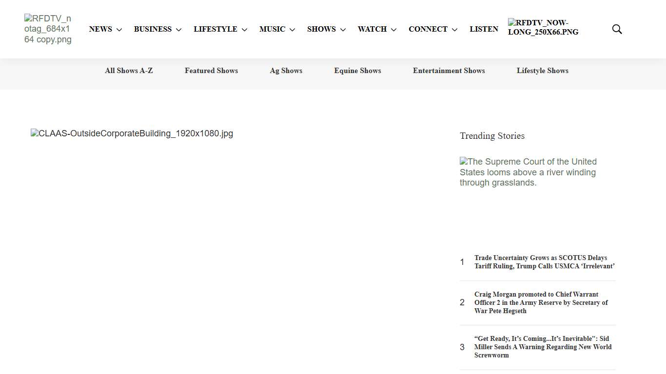Image resolution: width=666 pixels, height=374 pixels.
Task: Expand the Business menu chevron
Action: (178, 30)
